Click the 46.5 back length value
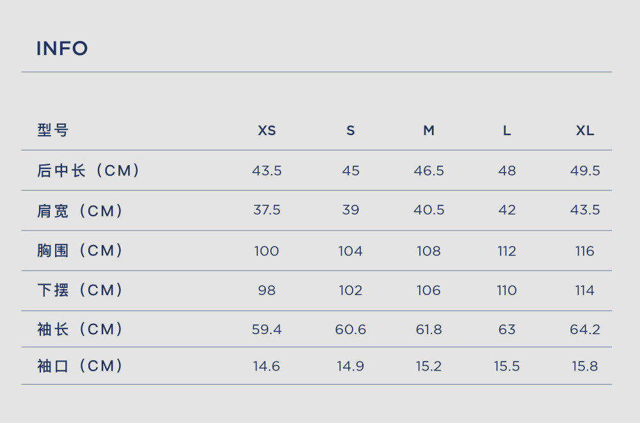Screen dimensions: 640x423 tap(429, 171)
